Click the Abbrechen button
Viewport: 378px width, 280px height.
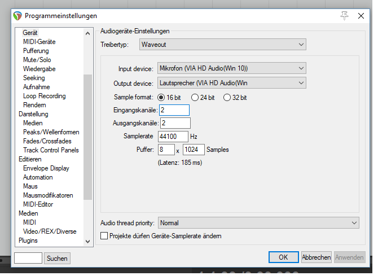(317, 257)
